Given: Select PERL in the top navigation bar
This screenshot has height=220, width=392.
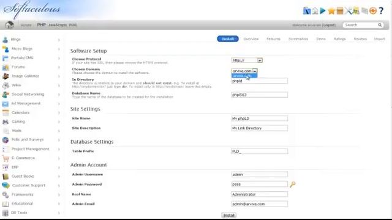Looking at the screenshot, I should (73, 25).
